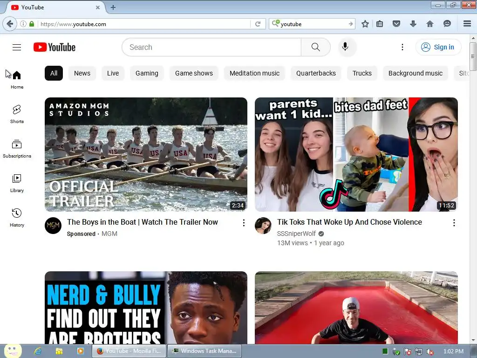Click the YouTube logo
This screenshot has width=477, height=358.
55,47
